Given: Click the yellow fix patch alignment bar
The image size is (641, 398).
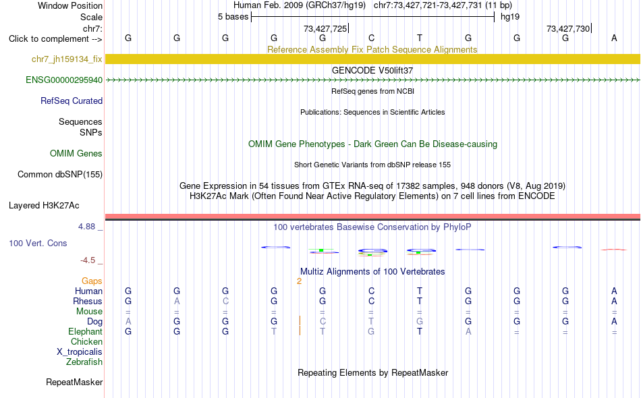Looking at the screenshot, I should [373, 59].
